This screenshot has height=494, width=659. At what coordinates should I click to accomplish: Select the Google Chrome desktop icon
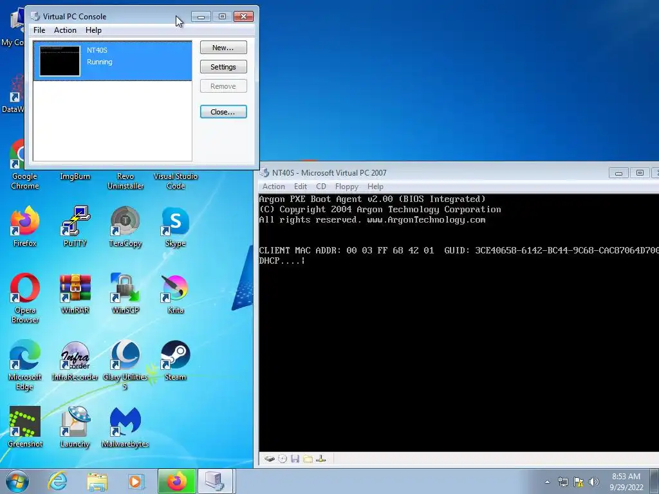click(25, 164)
